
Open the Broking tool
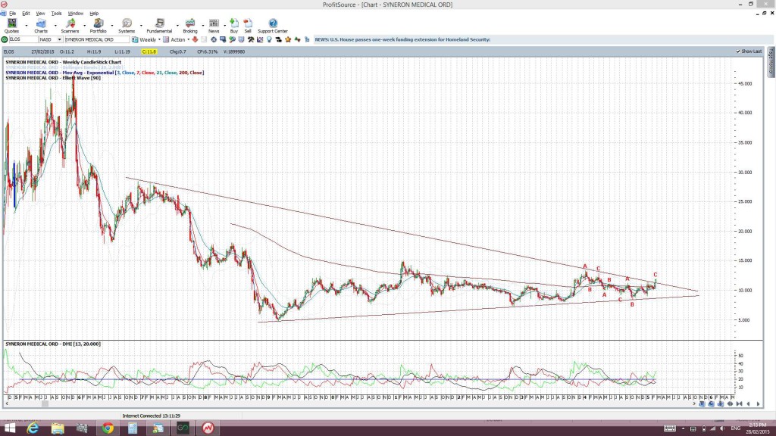(190, 26)
